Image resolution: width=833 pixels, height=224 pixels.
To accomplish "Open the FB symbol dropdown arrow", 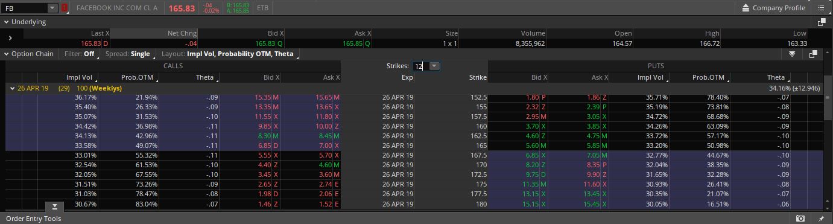I will pyautogui.click(x=52, y=8).
